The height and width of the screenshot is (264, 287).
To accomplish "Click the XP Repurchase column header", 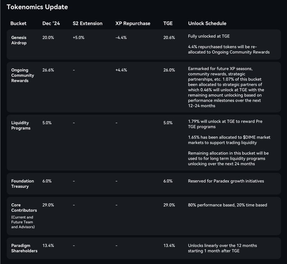I will coord(133,23).
